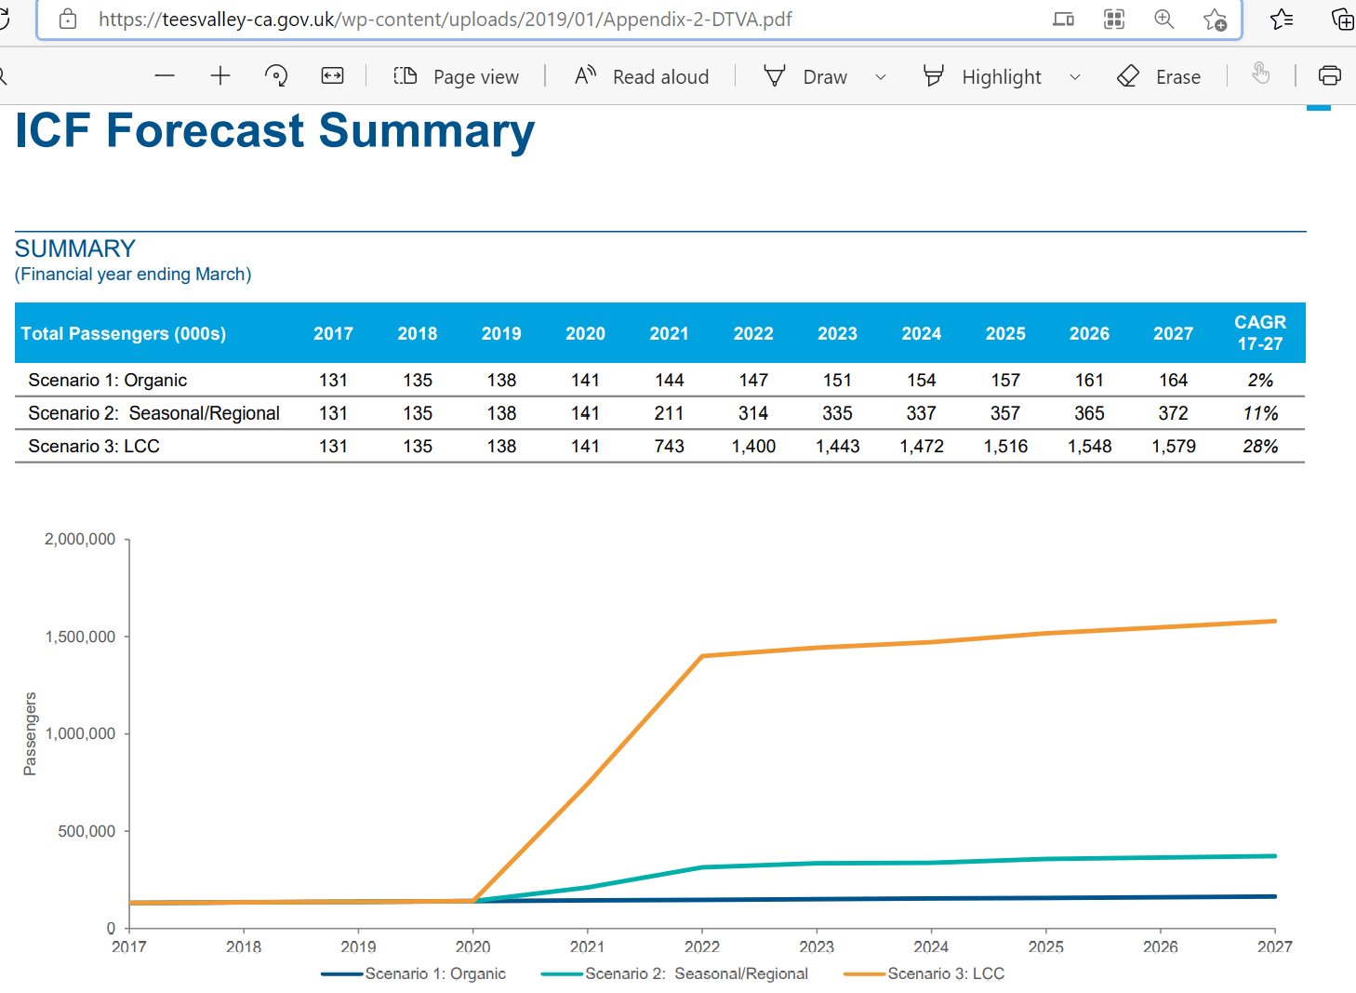Expand the Highlight color options dropdown
Screen dimensions: 1356x993
1075,77
